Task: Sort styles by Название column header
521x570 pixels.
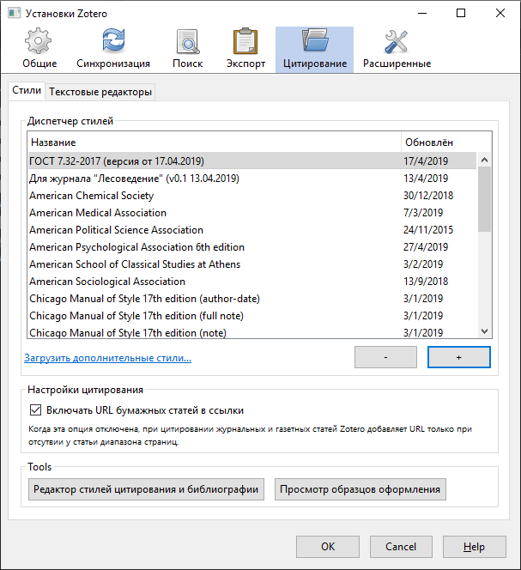Action: 215,142
